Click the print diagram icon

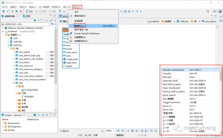point(152,131)
